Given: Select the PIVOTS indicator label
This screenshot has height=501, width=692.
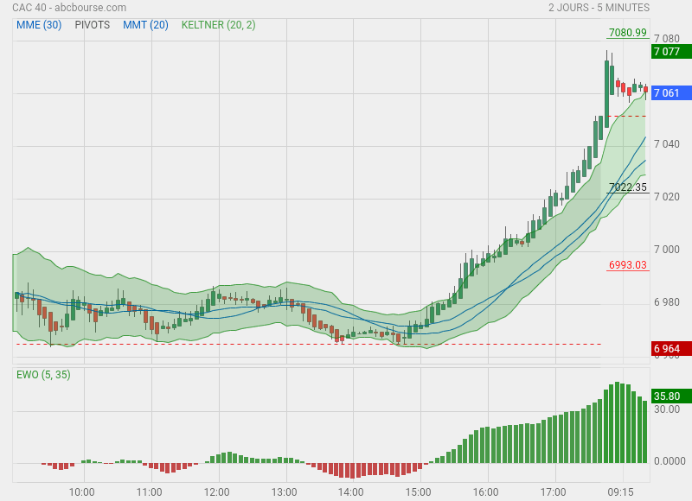Looking at the screenshot, I should click(93, 25).
